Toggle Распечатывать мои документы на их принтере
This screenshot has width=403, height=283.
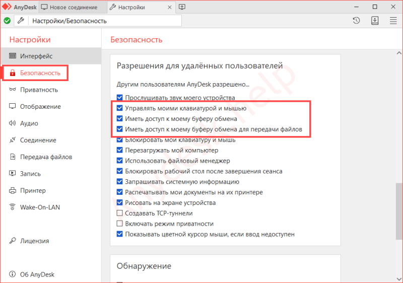pos(119,192)
